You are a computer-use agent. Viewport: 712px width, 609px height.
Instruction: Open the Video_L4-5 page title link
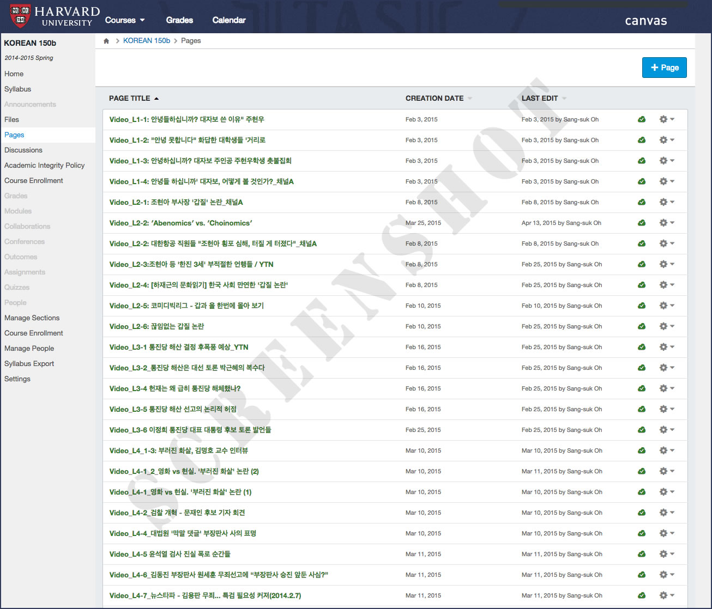coord(170,554)
